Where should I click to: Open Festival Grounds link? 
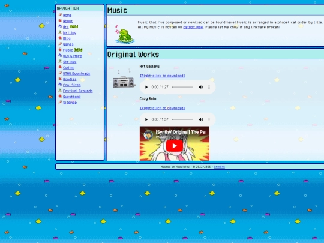(77, 91)
